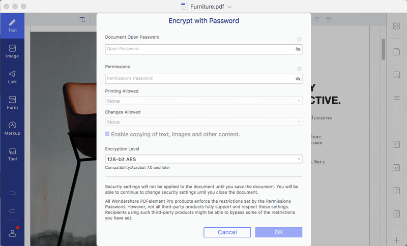Open the Image editing tool
Screen dimensions: 407x246
click(12, 51)
